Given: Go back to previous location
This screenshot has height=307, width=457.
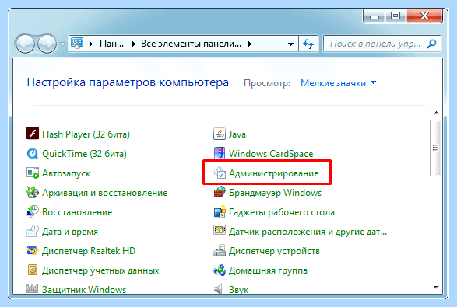Looking at the screenshot, I should (25, 44).
